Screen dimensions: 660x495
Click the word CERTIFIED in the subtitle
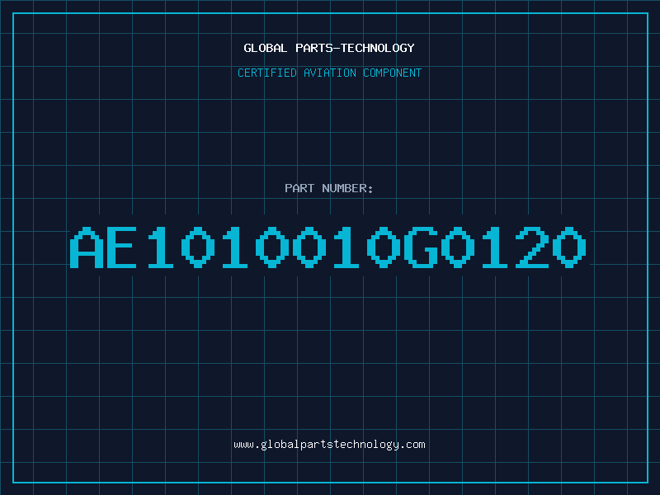[x=266, y=73]
